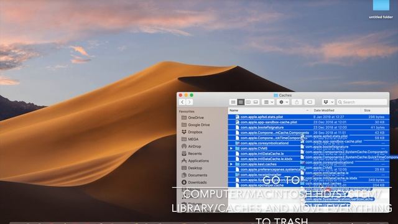The height and width of the screenshot is (224, 398).
Task: Expand the com.apple.kext.caches folder
Action: 231,164
